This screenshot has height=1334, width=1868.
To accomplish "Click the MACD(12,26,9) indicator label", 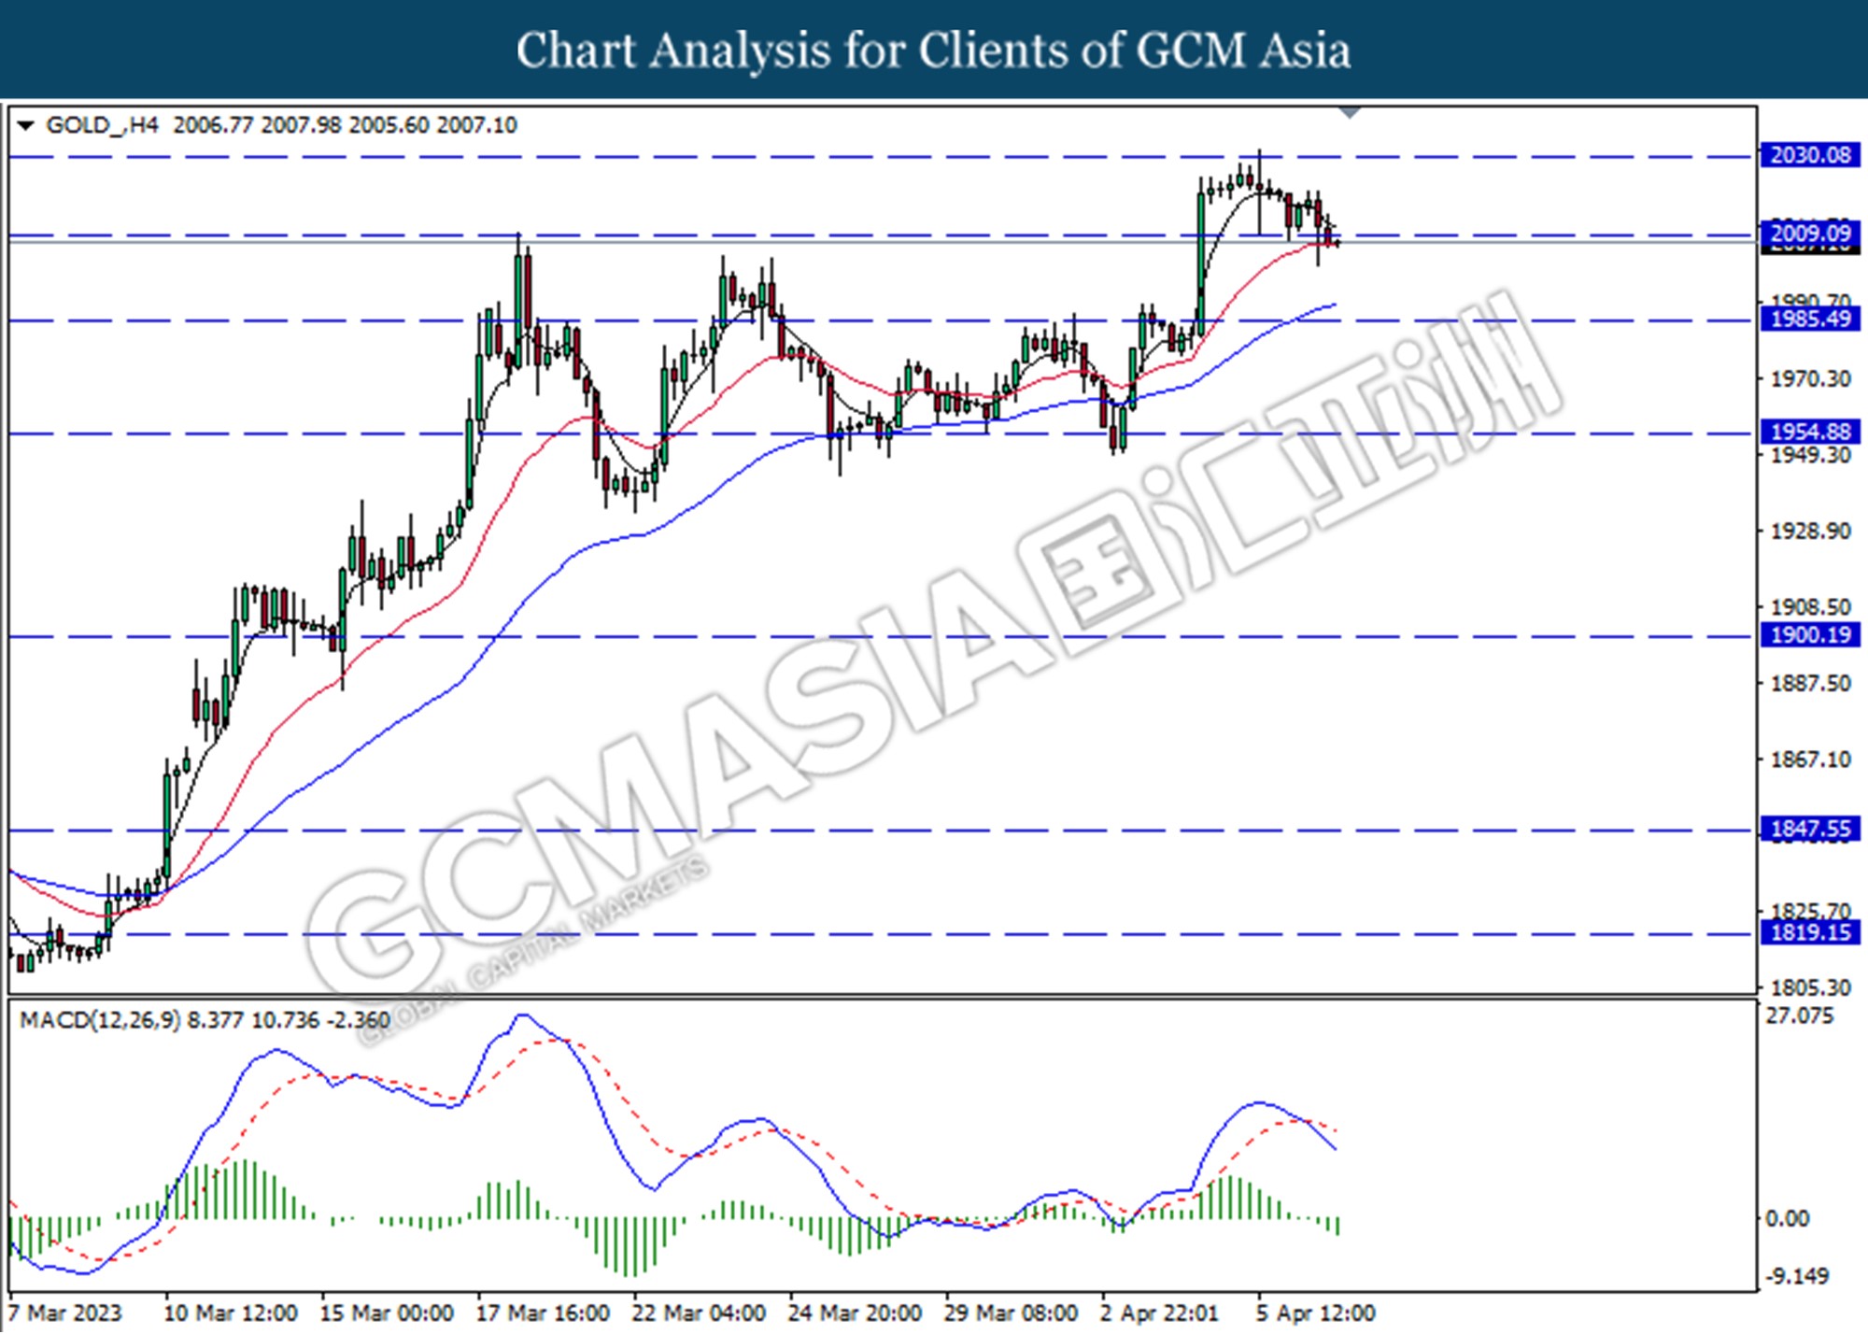I will [100, 1020].
